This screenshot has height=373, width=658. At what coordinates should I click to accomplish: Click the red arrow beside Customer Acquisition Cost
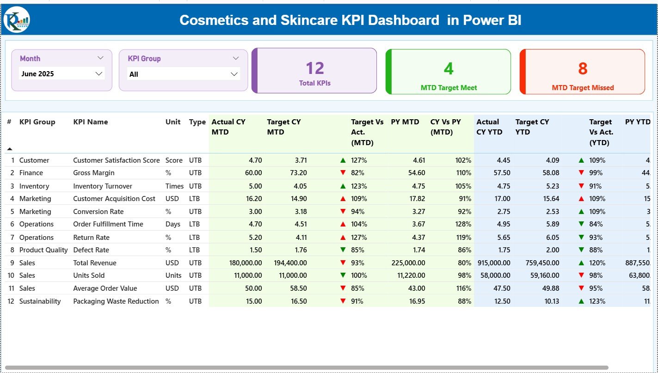pyautogui.click(x=343, y=198)
